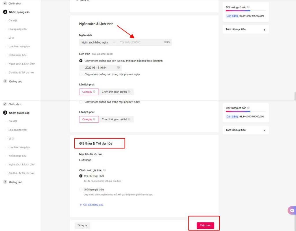
Task: Click info icon in the topmost Cả ngày button
Action: coord(94,92)
